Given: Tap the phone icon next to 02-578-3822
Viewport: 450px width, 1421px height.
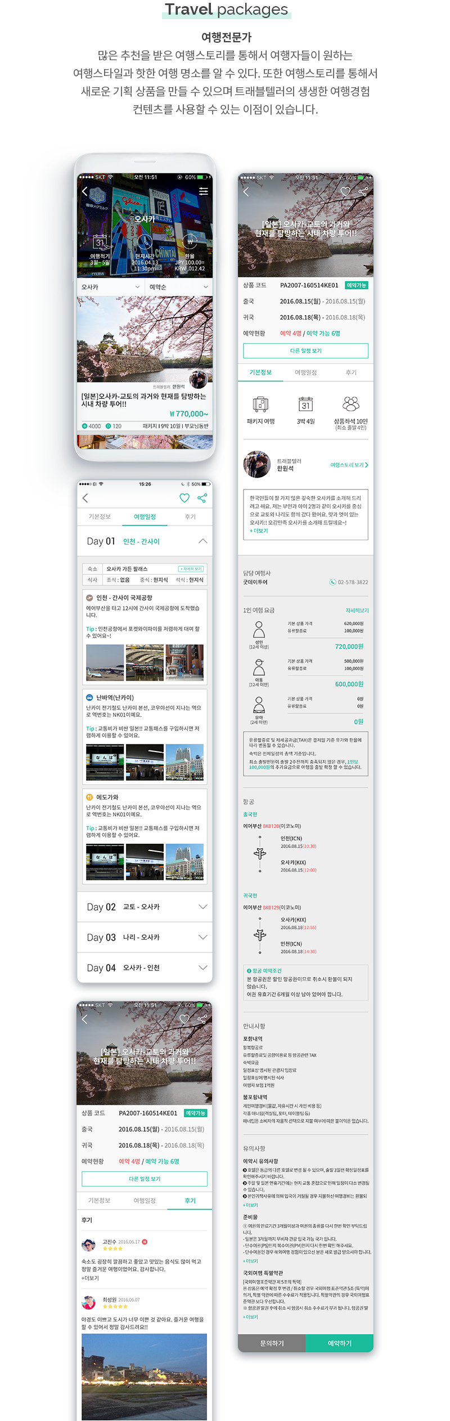Looking at the screenshot, I should tap(332, 582).
